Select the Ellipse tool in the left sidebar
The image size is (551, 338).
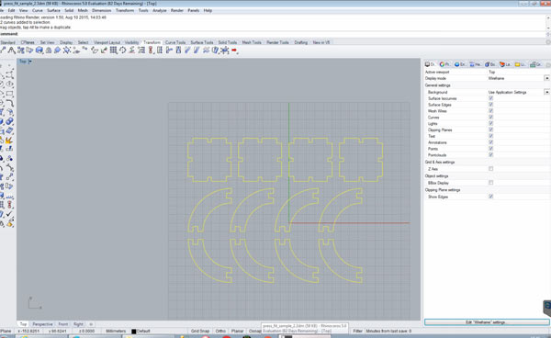tap(9, 84)
